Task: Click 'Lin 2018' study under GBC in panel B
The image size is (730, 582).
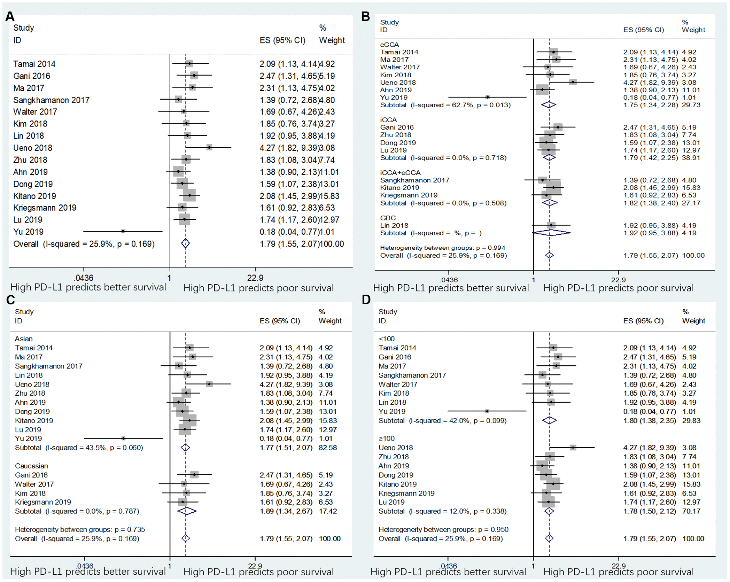Action: pyautogui.click(x=394, y=225)
